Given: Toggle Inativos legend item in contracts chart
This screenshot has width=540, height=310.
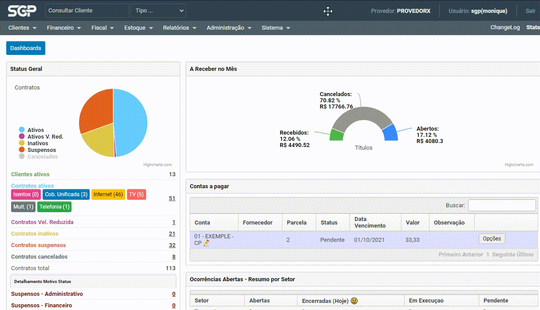Looking at the screenshot, I should (37, 143).
